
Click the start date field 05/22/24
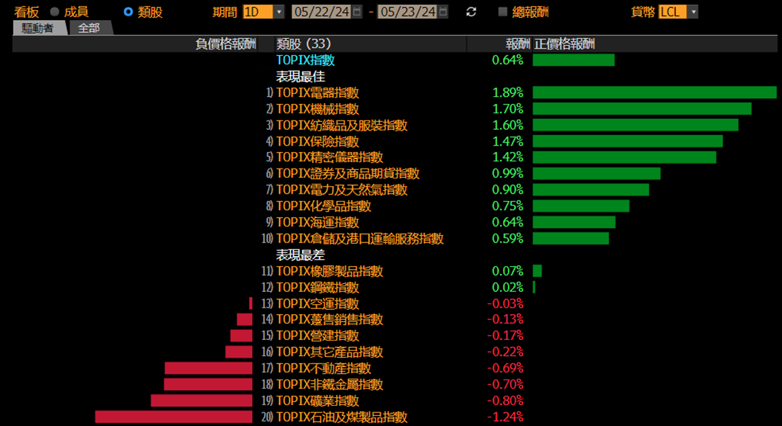[x=321, y=11]
